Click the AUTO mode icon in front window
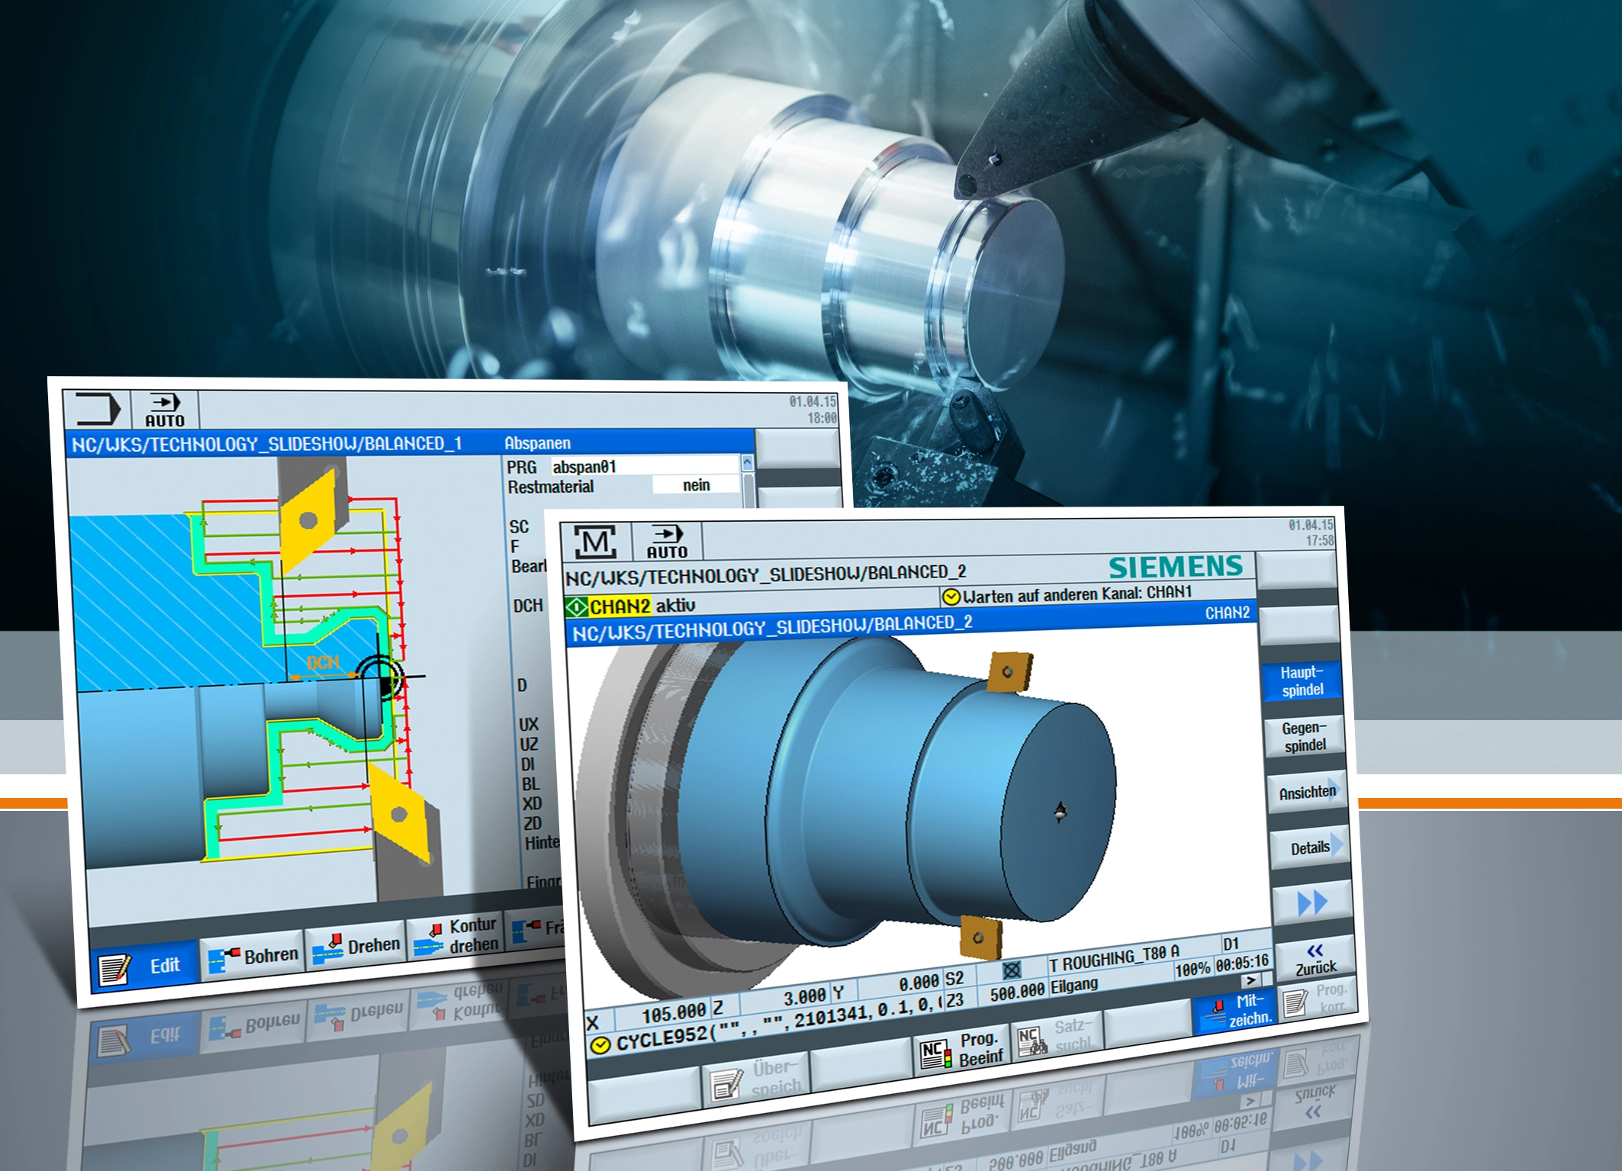The image size is (1622, 1171). coord(667,542)
